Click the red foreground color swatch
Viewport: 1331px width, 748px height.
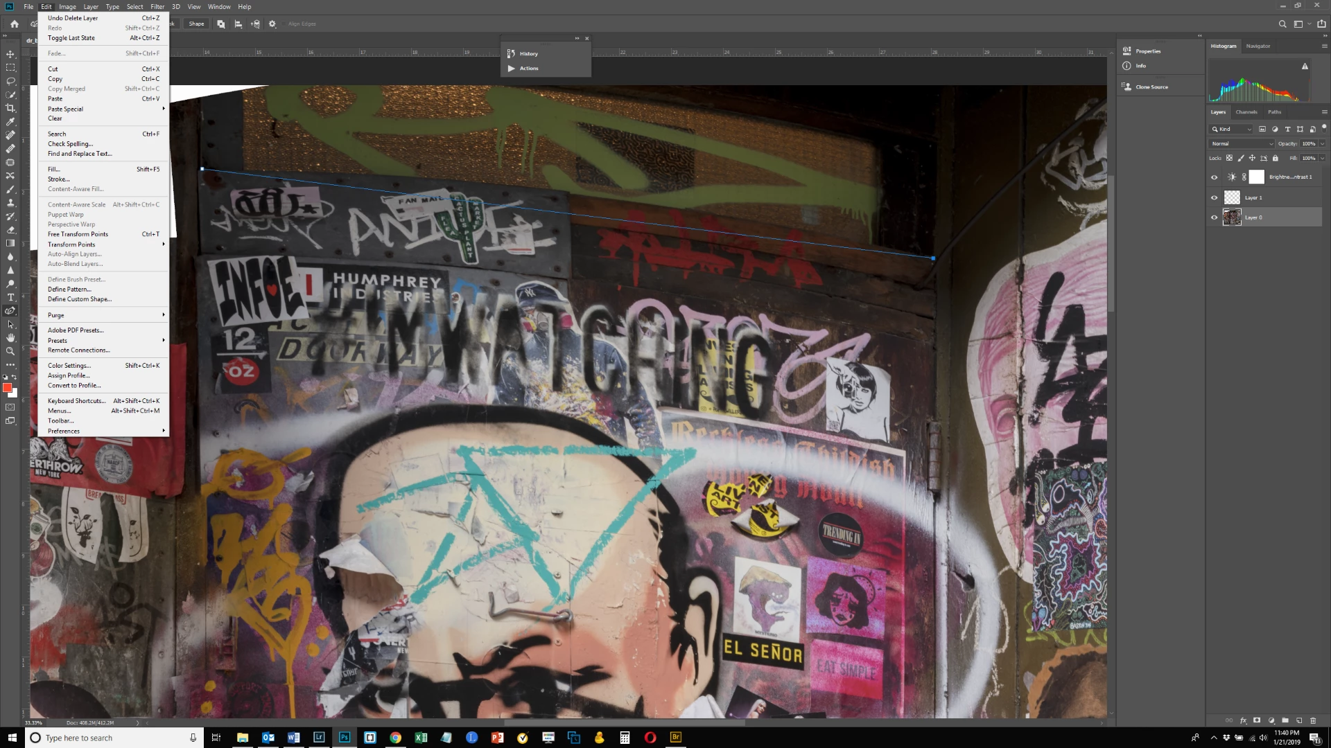point(7,388)
